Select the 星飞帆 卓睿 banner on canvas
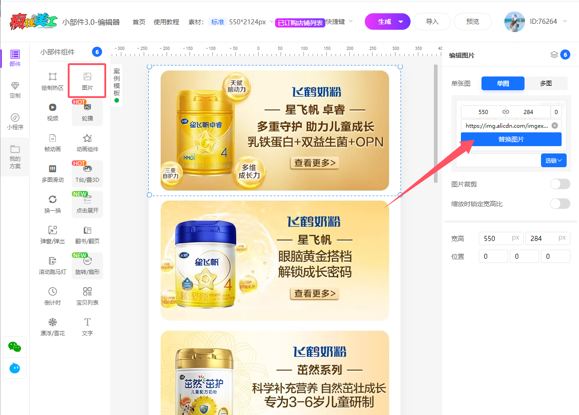The height and width of the screenshot is (415, 579). tap(275, 131)
